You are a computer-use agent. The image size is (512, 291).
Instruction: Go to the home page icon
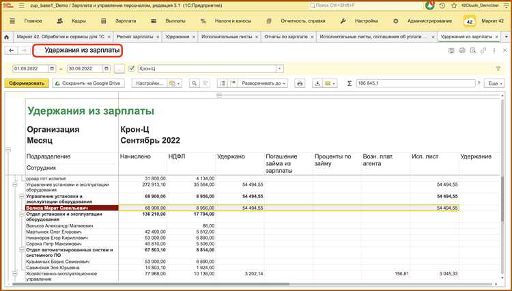pos(7,37)
